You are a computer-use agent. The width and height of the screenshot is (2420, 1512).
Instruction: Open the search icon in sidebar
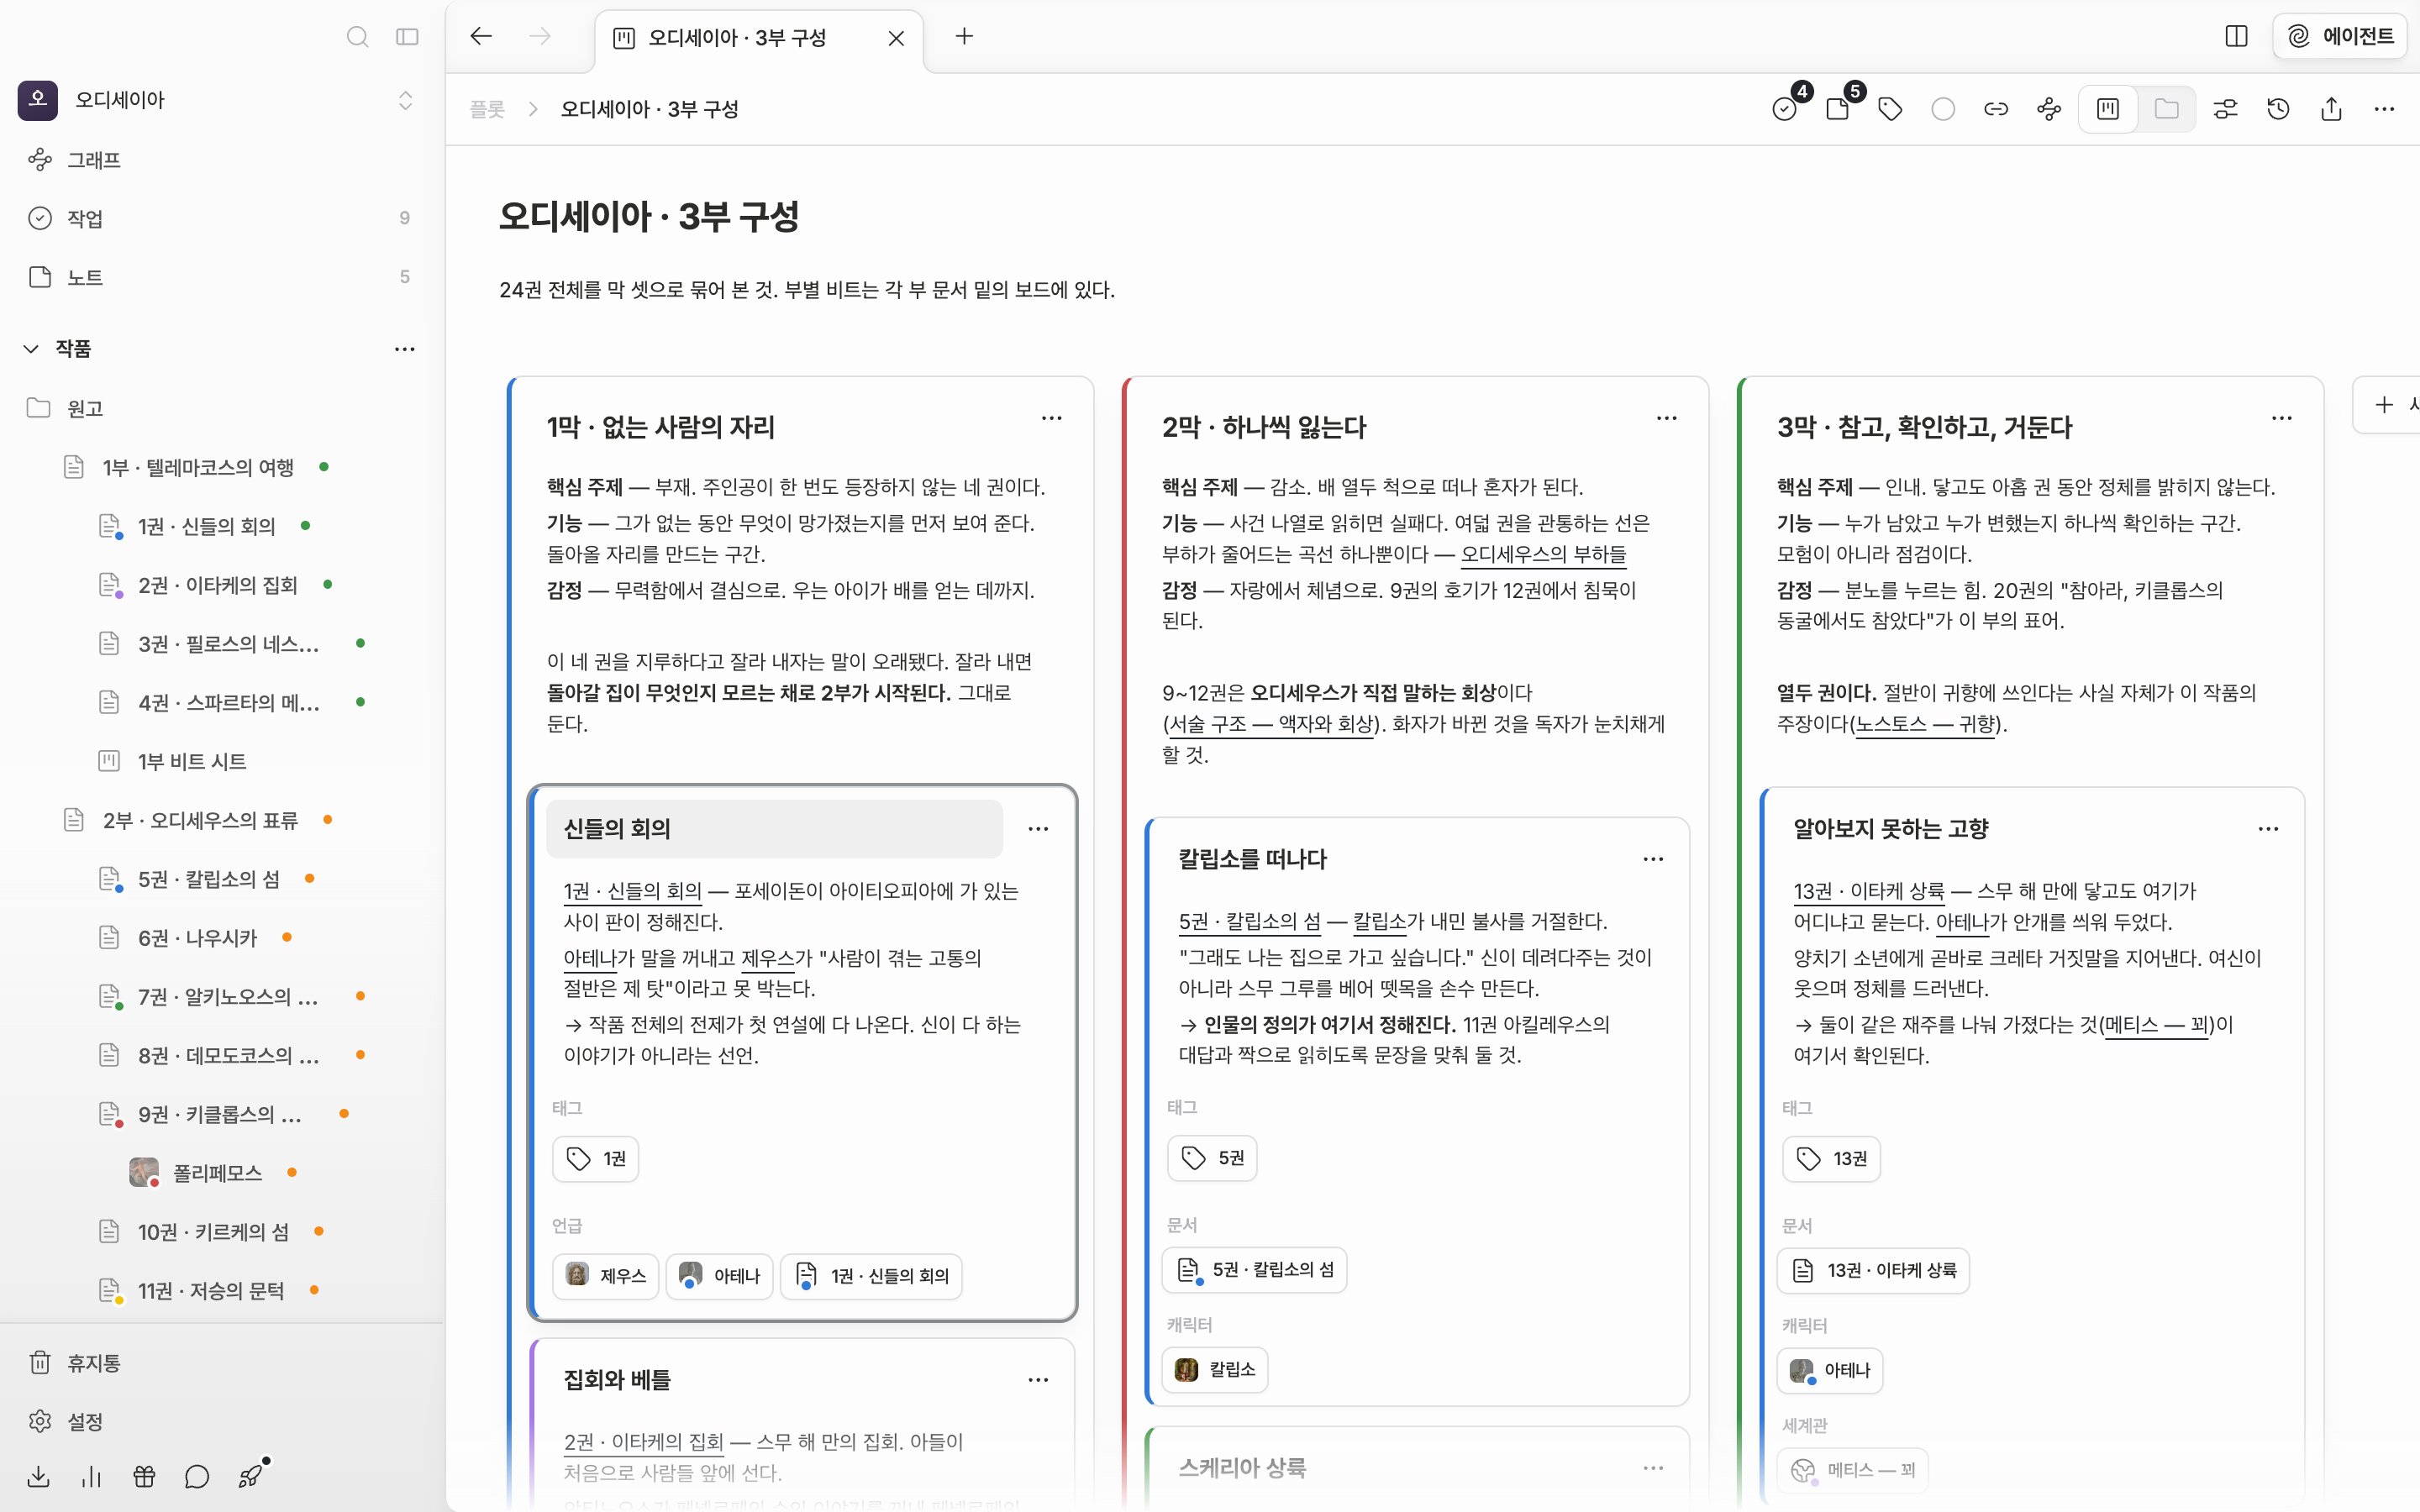pos(357,37)
